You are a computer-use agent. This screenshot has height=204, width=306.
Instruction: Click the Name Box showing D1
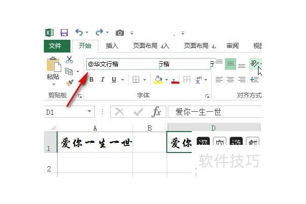[65, 112]
